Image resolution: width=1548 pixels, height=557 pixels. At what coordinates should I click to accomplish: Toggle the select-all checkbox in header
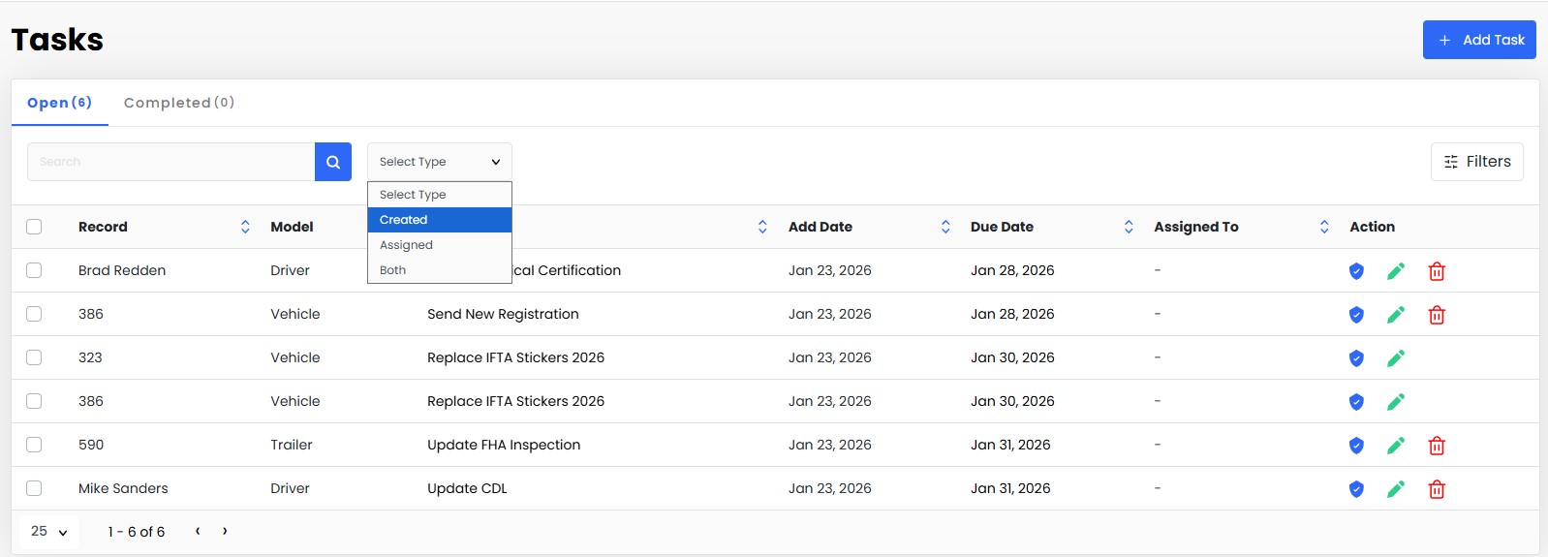point(34,227)
